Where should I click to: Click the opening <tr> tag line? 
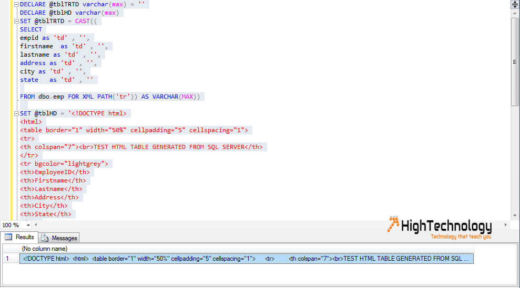click(x=27, y=138)
